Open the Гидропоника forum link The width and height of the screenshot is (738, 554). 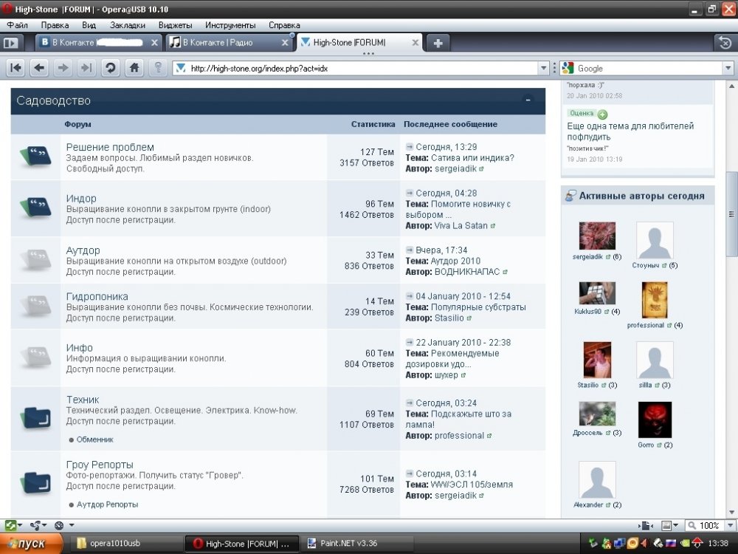point(97,296)
